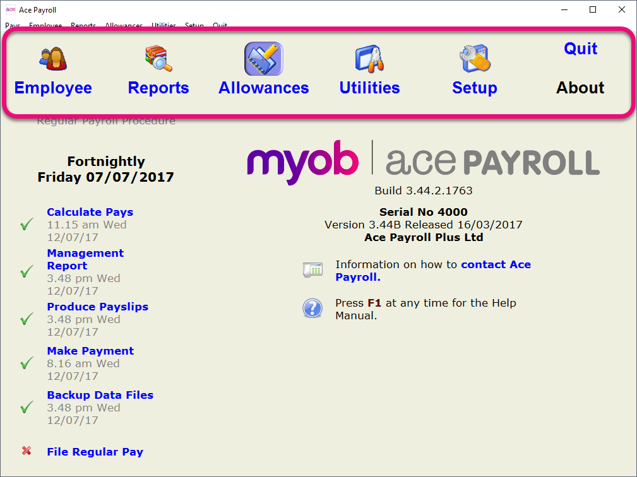
Task: Click the red cross beside File Regular Pay
Action: click(27, 450)
